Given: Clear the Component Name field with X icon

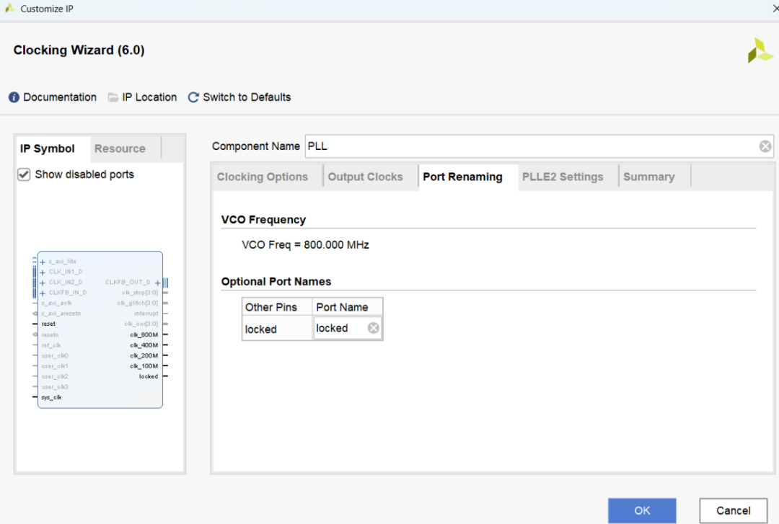Looking at the screenshot, I should pos(765,146).
